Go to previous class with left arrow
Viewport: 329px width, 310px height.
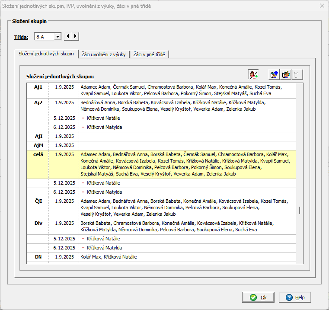(x=67, y=37)
